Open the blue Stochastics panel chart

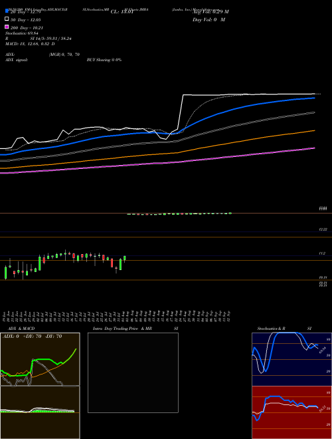point(291,359)
